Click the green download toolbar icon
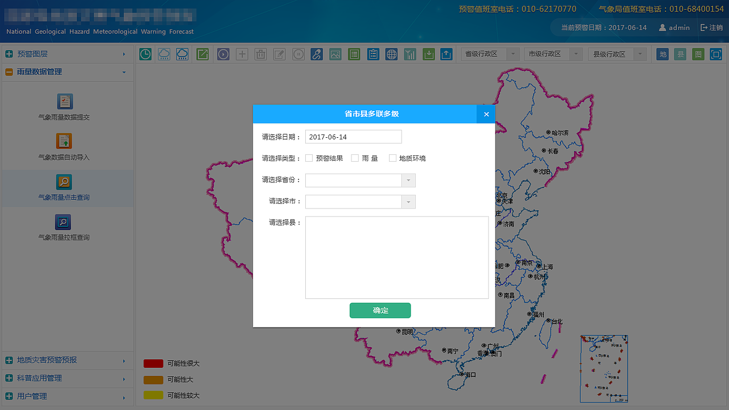The height and width of the screenshot is (410, 729). (429, 54)
